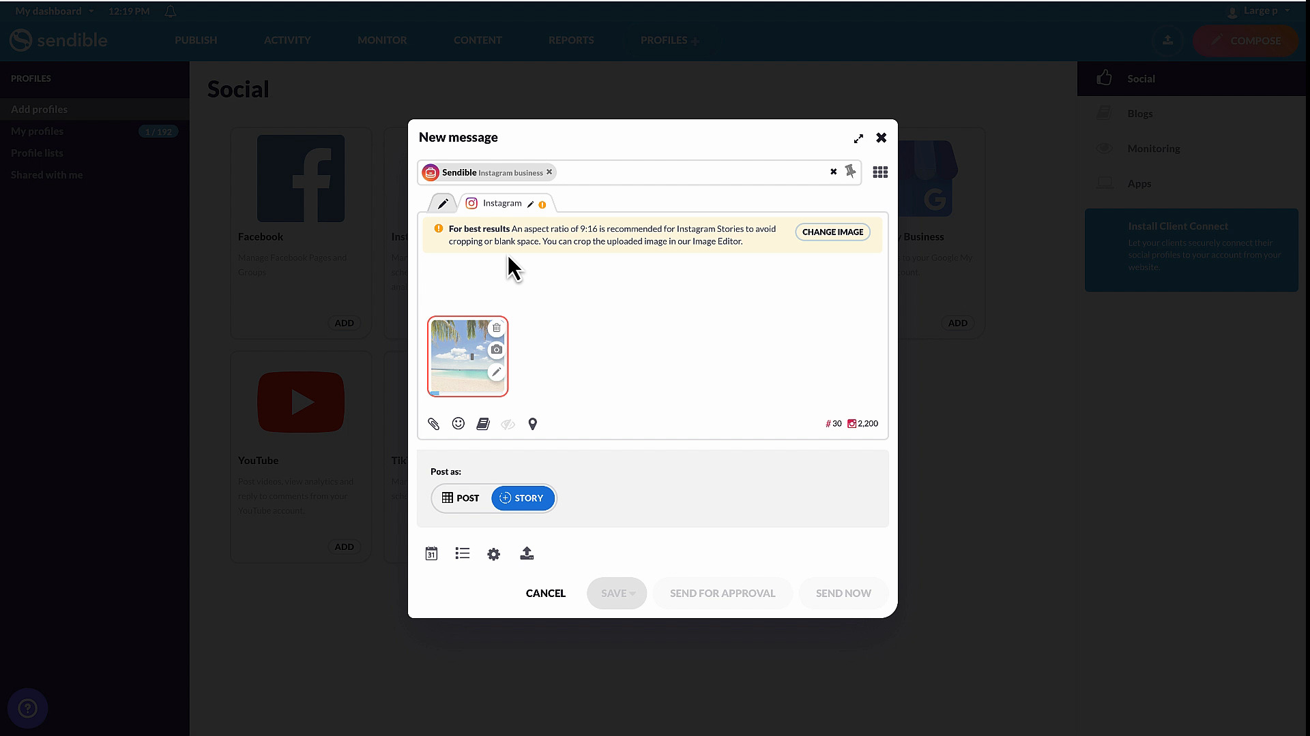Click the location pin icon
This screenshot has width=1310, height=736.
tap(533, 424)
